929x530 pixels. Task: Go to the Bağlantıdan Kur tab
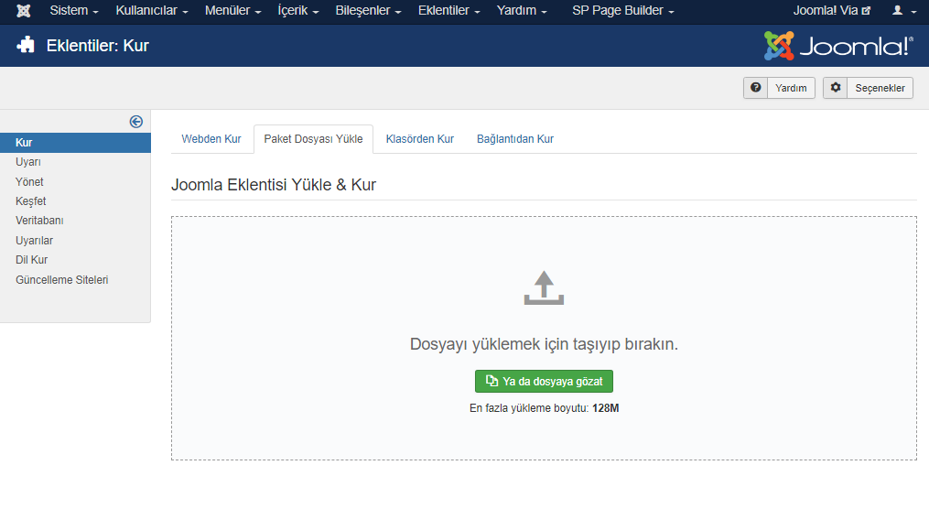pyautogui.click(x=515, y=139)
